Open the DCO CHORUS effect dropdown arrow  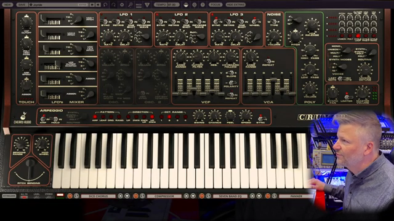coord(127,196)
